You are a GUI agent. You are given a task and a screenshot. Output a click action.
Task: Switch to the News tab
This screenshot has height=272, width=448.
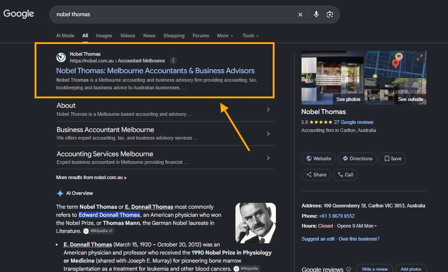pyautogui.click(x=149, y=35)
